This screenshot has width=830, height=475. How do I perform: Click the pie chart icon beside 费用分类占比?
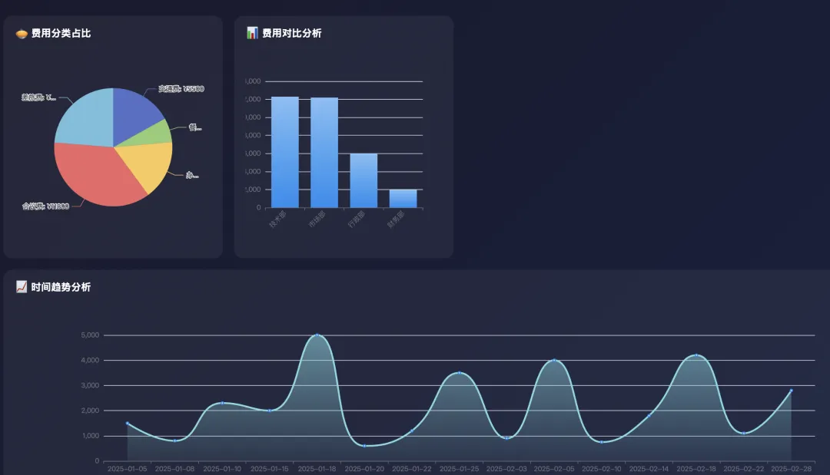[x=22, y=34]
